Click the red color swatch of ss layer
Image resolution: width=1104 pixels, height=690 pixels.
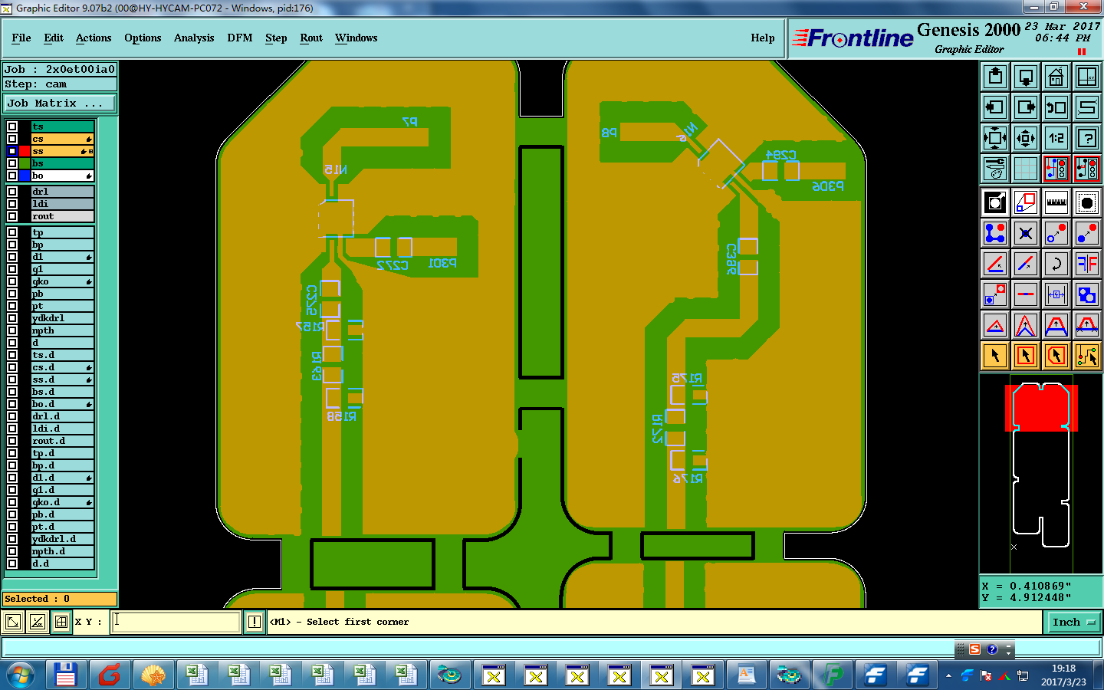coord(25,151)
